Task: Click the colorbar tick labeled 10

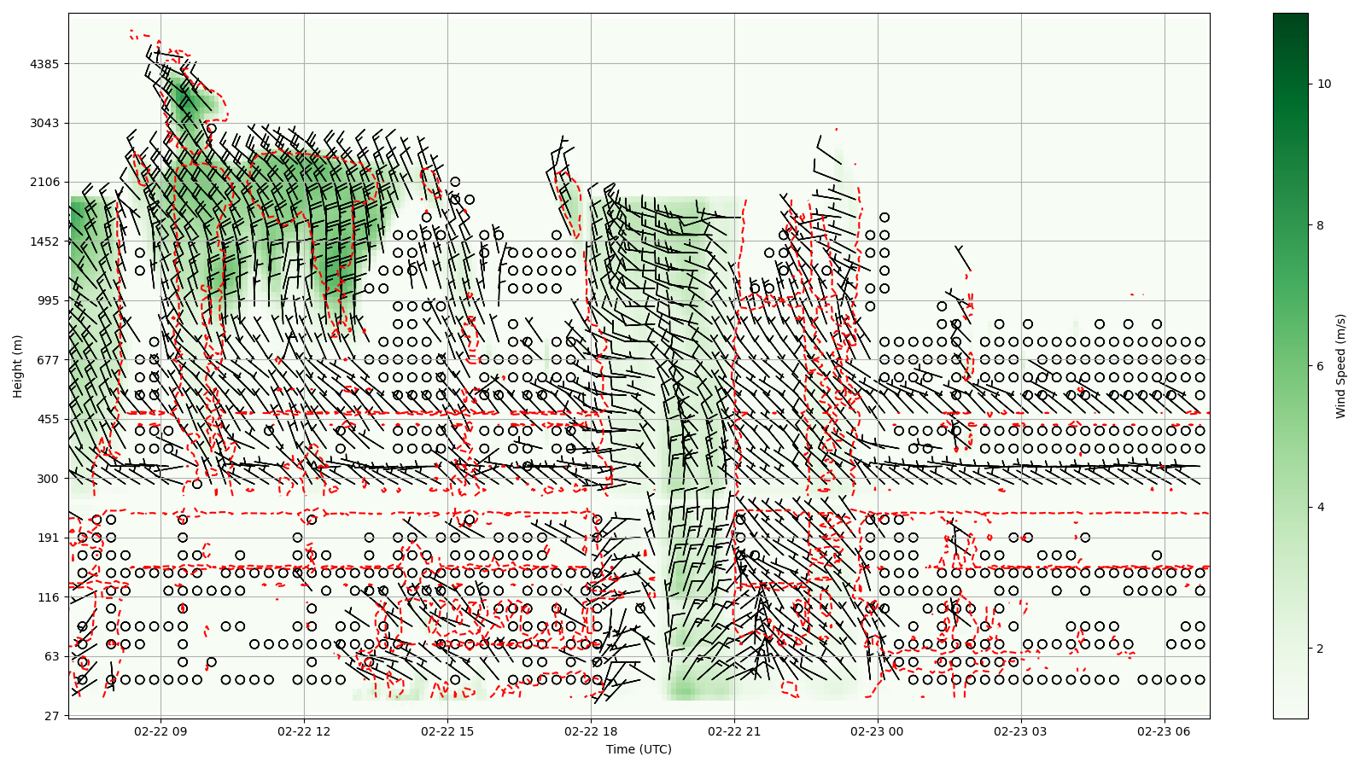Action: (x=1324, y=84)
